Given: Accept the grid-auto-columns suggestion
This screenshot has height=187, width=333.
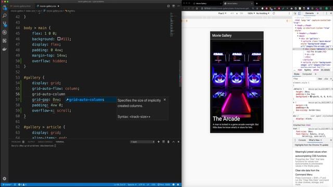Looking at the screenshot, I should click(91, 100).
